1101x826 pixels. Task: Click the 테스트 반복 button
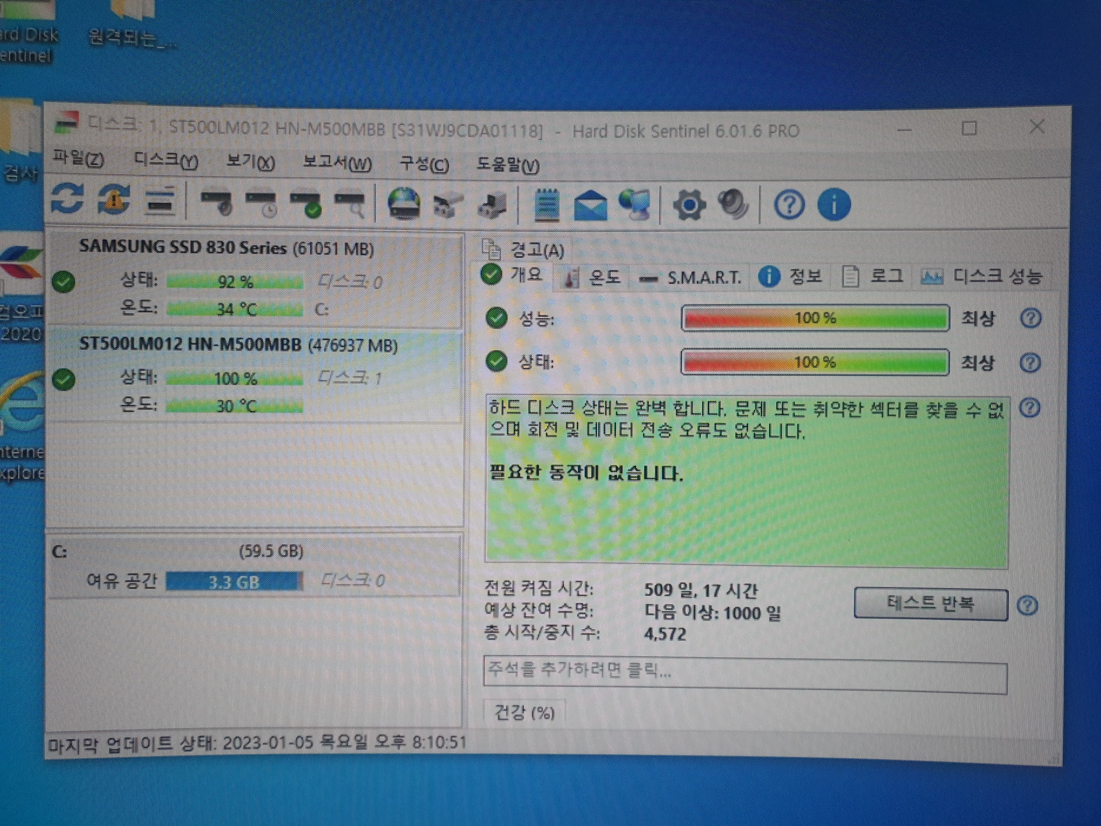(x=931, y=604)
